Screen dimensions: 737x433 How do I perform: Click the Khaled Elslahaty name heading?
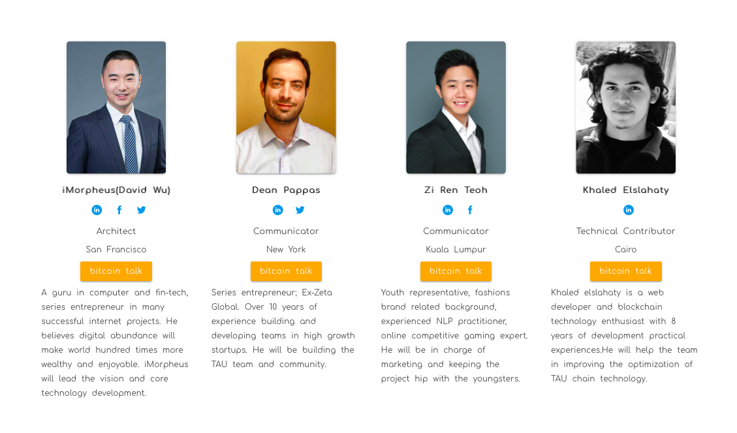pos(625,190)
